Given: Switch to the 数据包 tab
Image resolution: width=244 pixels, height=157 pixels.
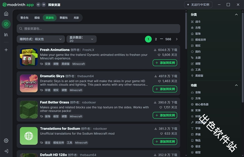Looking at the screenshot, I should [x=64, y=18].
